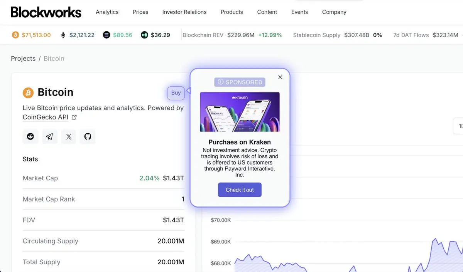Click the $36.29 ticker price
Image resolution: width=463 pixels, height=272 pixels.
161,35
